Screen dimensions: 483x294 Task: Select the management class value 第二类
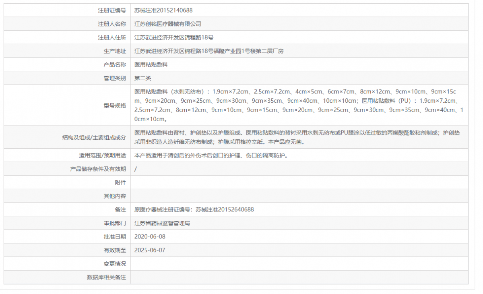(x=143, y=78)
